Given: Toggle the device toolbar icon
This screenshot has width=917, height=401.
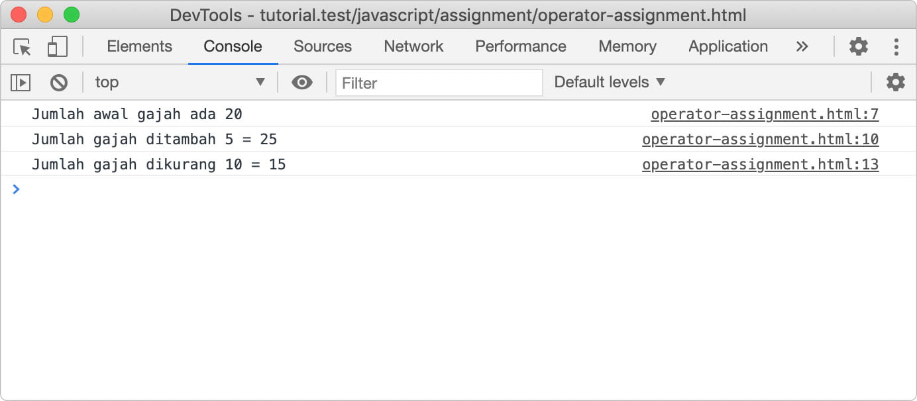Looking at the screenshot, I should pyautogui.click(x=56, y=46).
